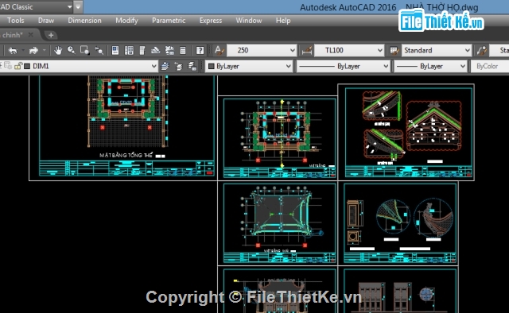This screenshot has width=509, height=313.
Task: Open the Express menu
Action: [211, 21]
